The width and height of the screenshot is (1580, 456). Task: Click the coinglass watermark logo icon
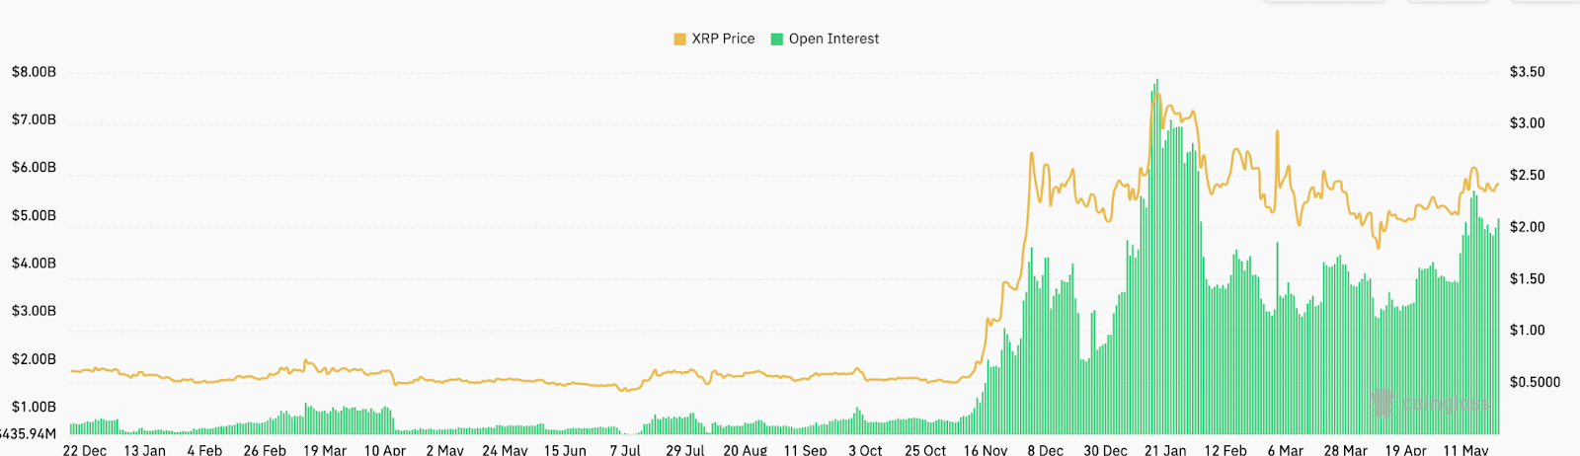point(1383,403)
